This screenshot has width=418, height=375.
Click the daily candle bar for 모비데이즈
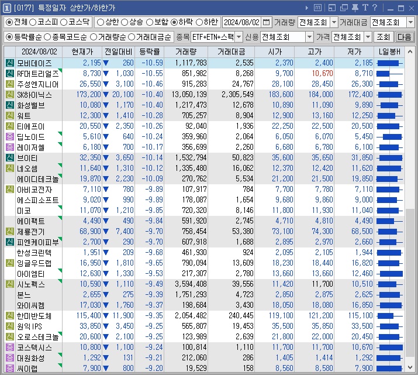389,63
